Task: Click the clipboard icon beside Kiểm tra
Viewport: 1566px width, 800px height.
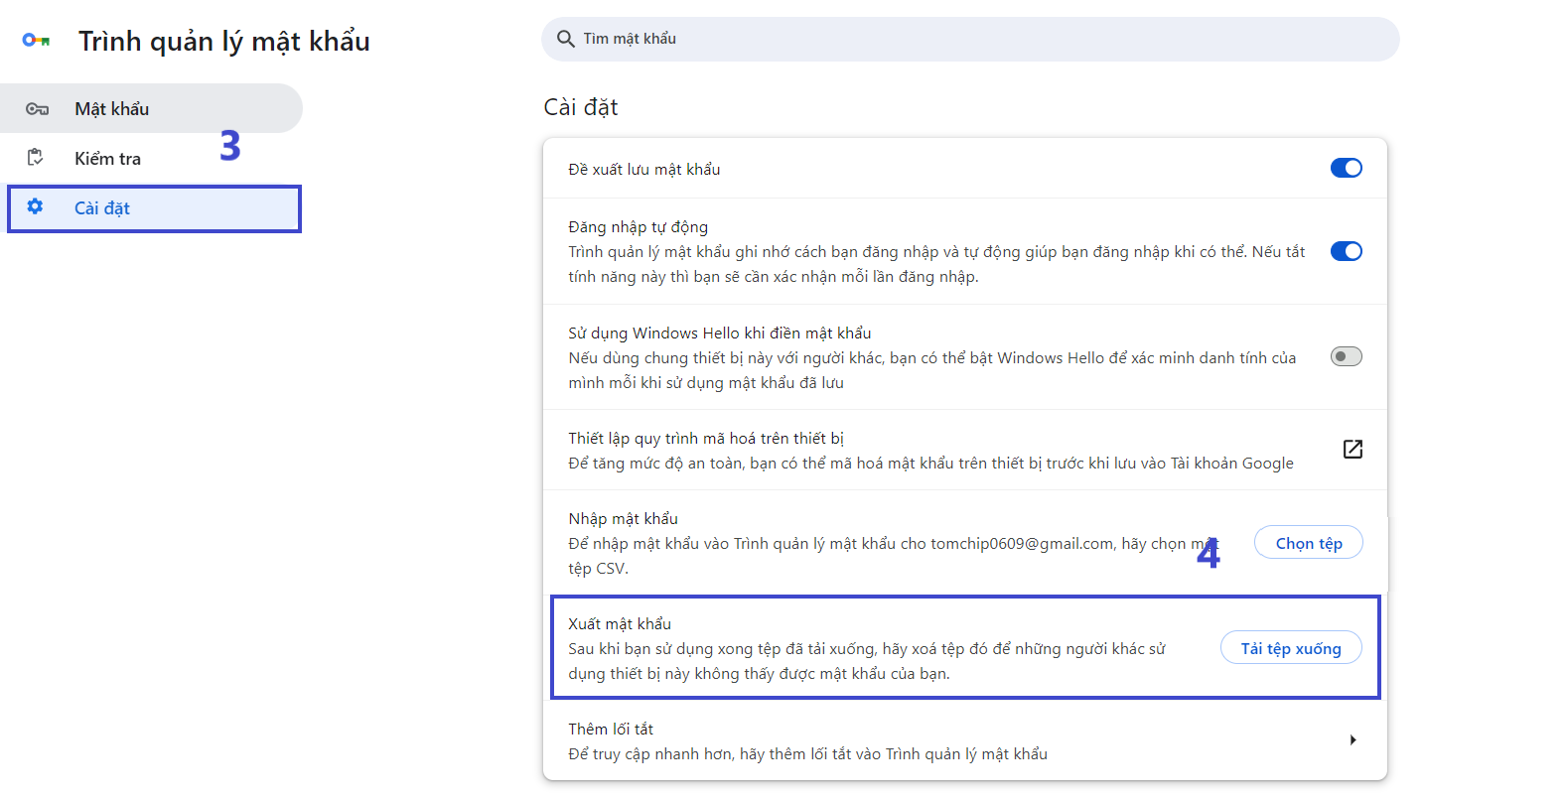Action: [x=36, y=158]
